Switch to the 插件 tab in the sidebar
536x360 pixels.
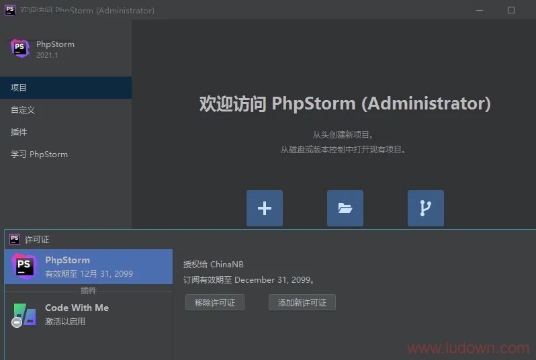coord(66,132)
